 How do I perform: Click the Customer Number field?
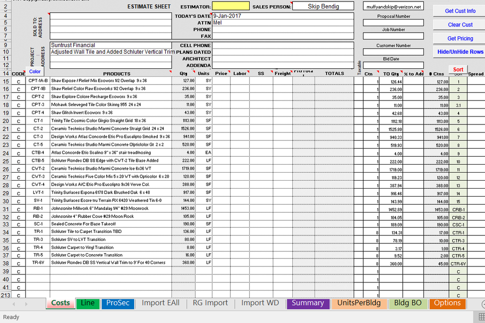[393, 52]
